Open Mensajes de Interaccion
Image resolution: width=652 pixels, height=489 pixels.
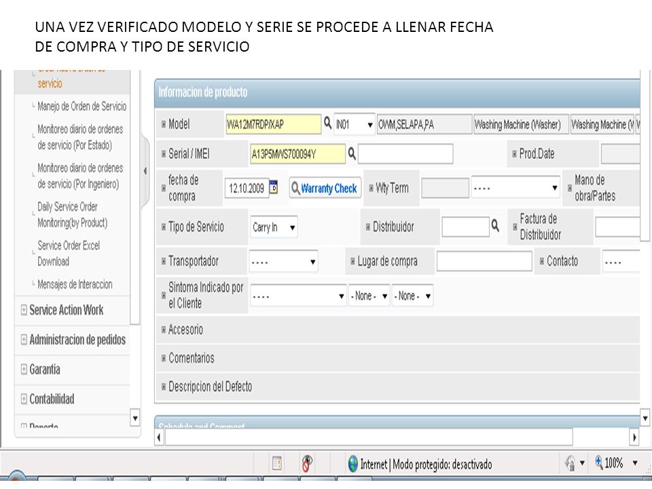click(75, 285)
